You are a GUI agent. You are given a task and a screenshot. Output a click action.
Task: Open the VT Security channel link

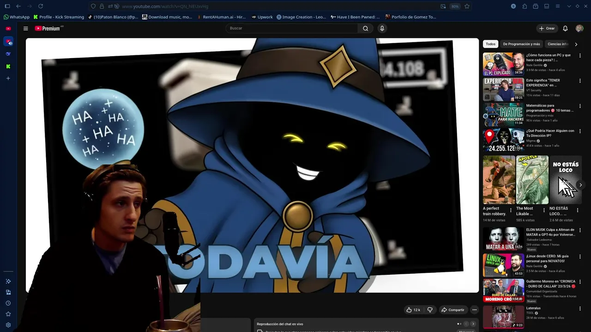[534, 90]
